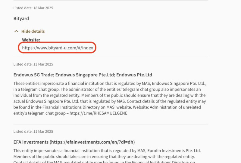Open the bityard-u.com website URL
The width and height of the screenshot is (241, 163).
[58, 48]
